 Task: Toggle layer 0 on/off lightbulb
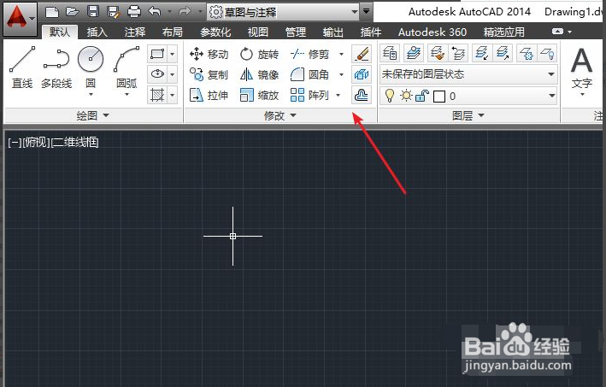pos(390,96)
